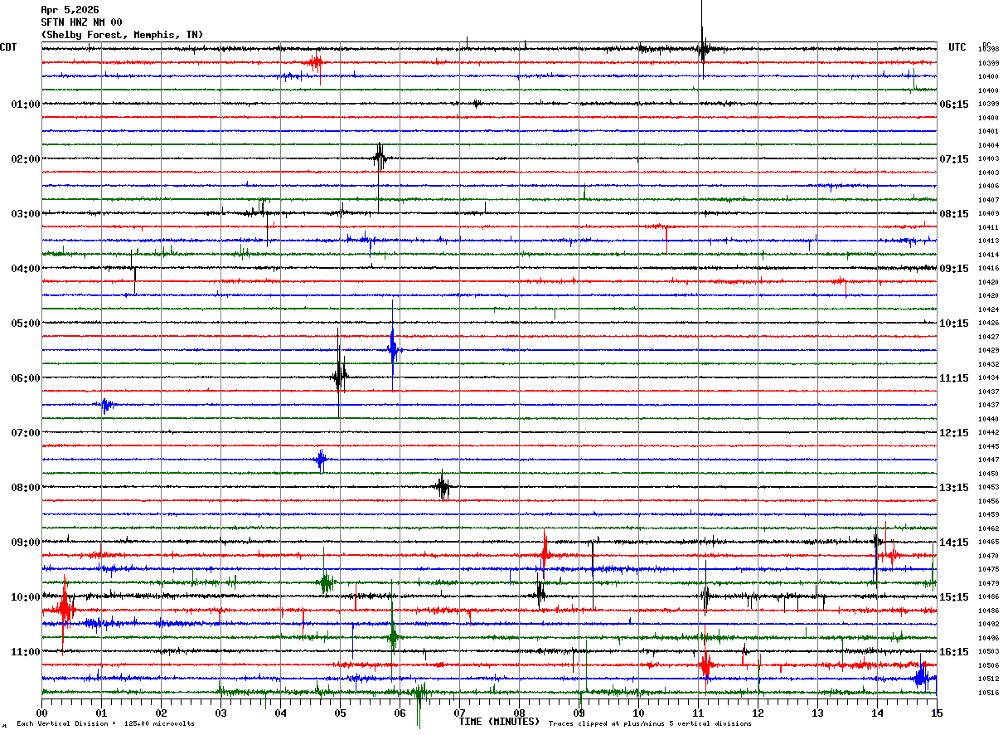Click the date text 'Apr 5,2026'
Viewport: 1003px width, 735px height.
coord(70,10)
